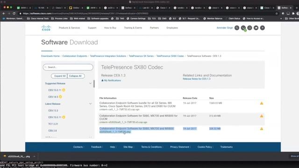299x168 pixels.
Task: Open the Products & Services menu
Action: (x=70, y=28)
